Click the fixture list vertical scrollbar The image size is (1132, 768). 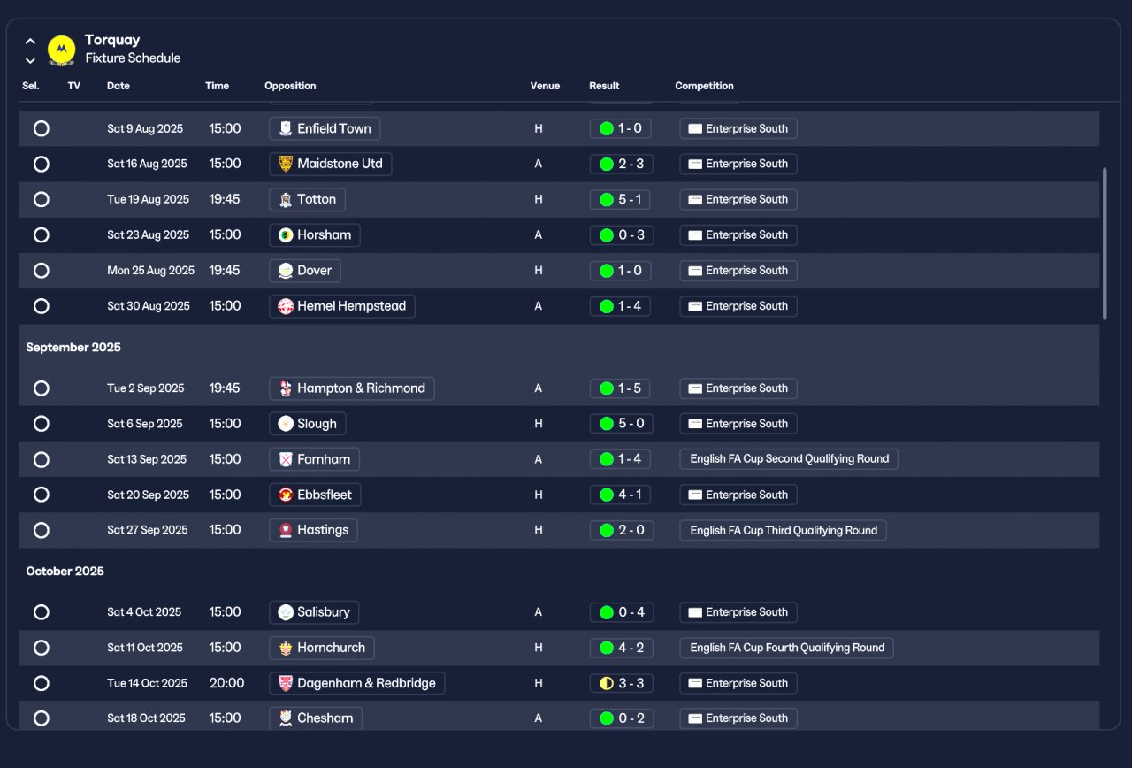click(1104, 243)
